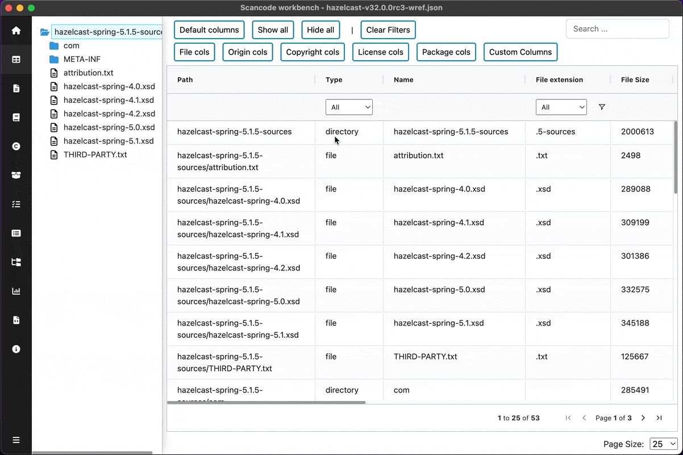The height and width of the screenshot is (455, 683).
Task: Click the table's vertical scrollbar
Action: [x=676, y=157]
